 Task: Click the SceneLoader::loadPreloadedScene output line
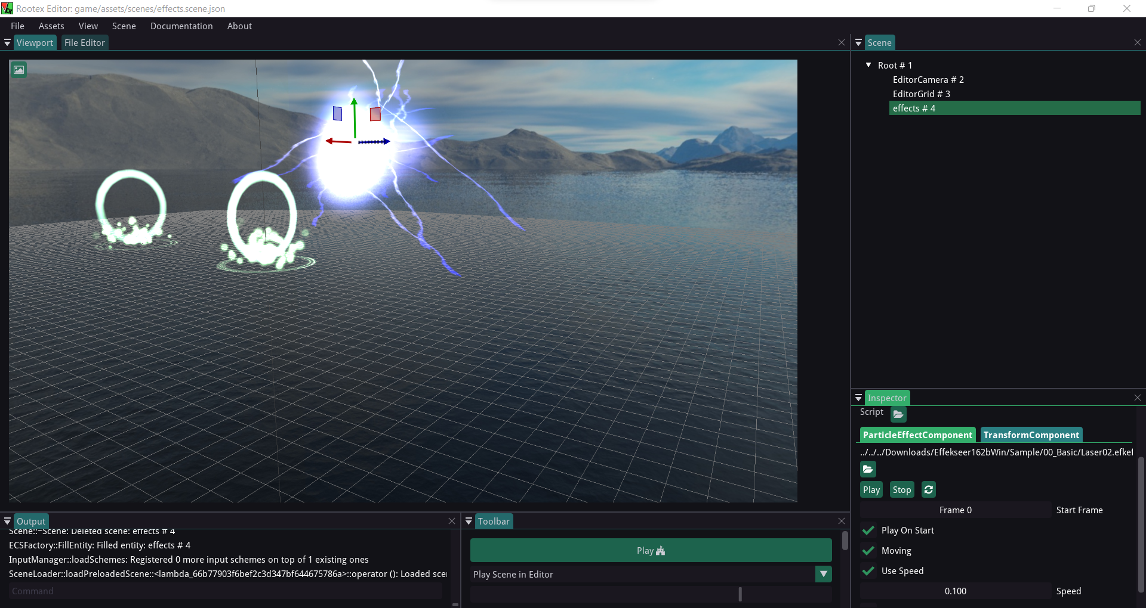pos(228,573)
